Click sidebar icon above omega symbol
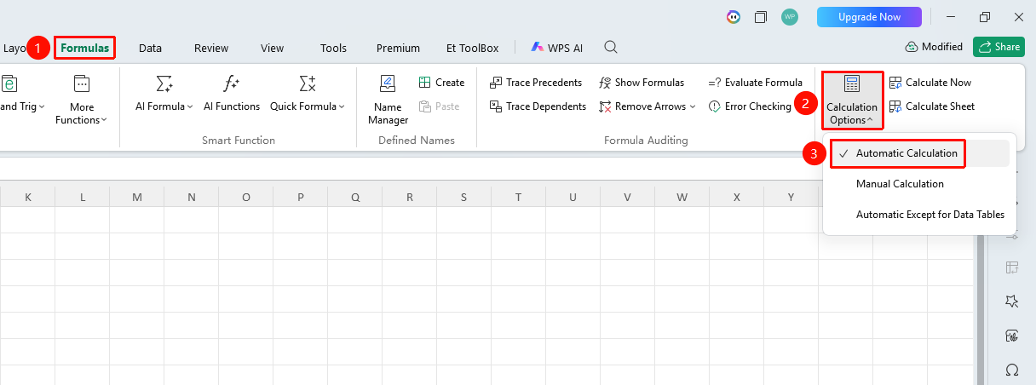This screenshot has height=385, width=1036. point(1012,336)
